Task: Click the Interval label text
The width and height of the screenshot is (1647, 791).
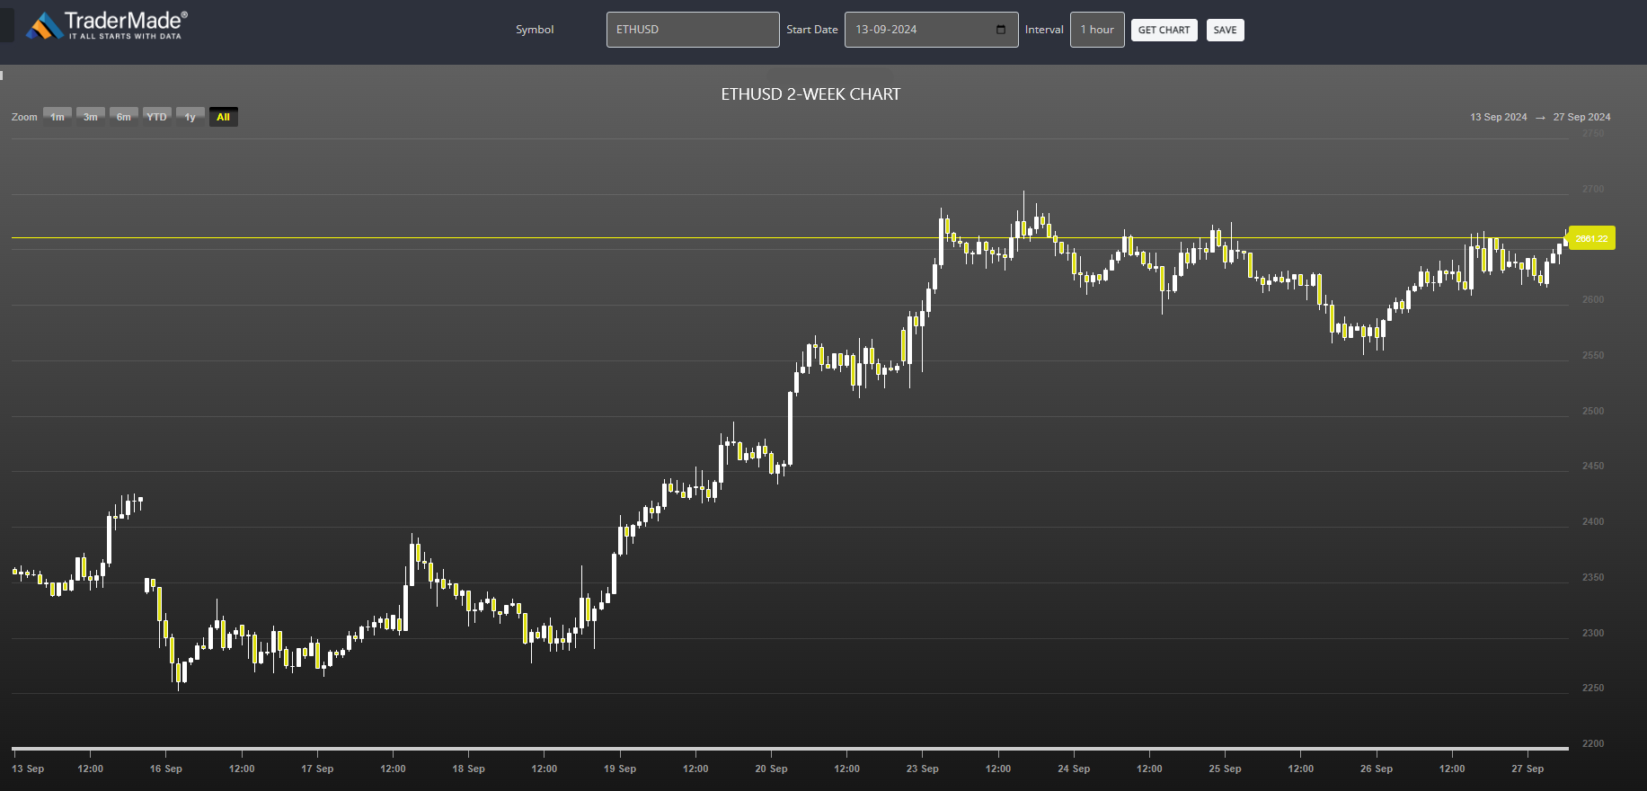Action: pos(1044,30)
